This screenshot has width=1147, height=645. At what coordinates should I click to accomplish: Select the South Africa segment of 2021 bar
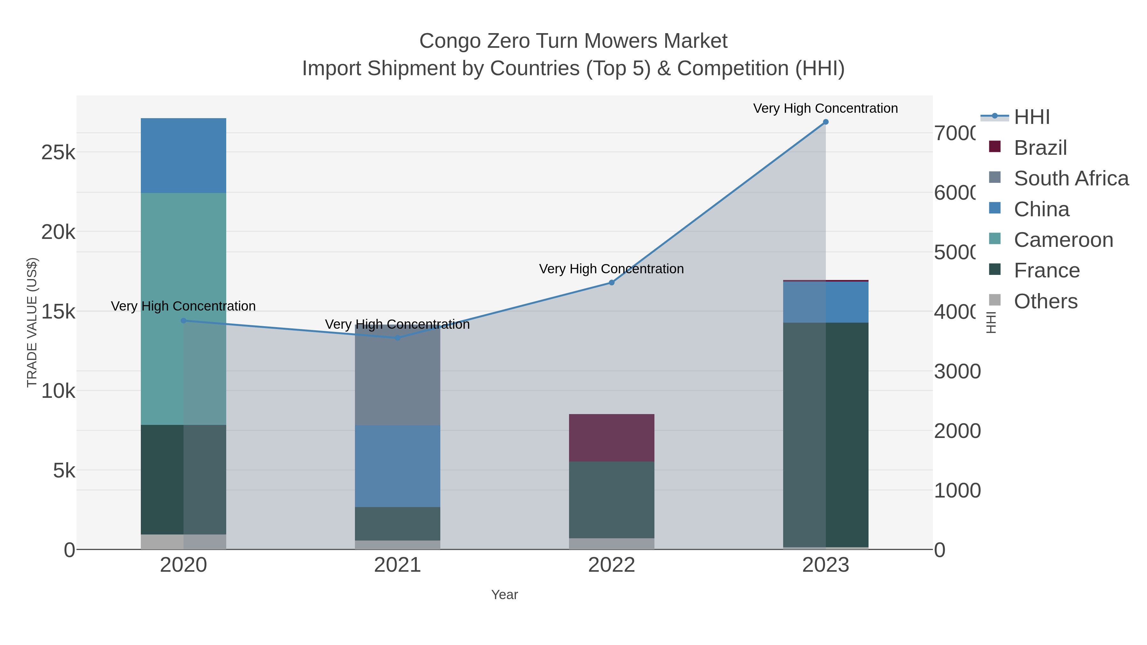tap(398, 375)
